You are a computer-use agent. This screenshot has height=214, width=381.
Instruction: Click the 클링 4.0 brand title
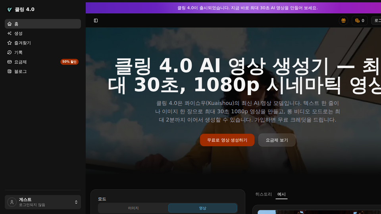pos(25,10)
